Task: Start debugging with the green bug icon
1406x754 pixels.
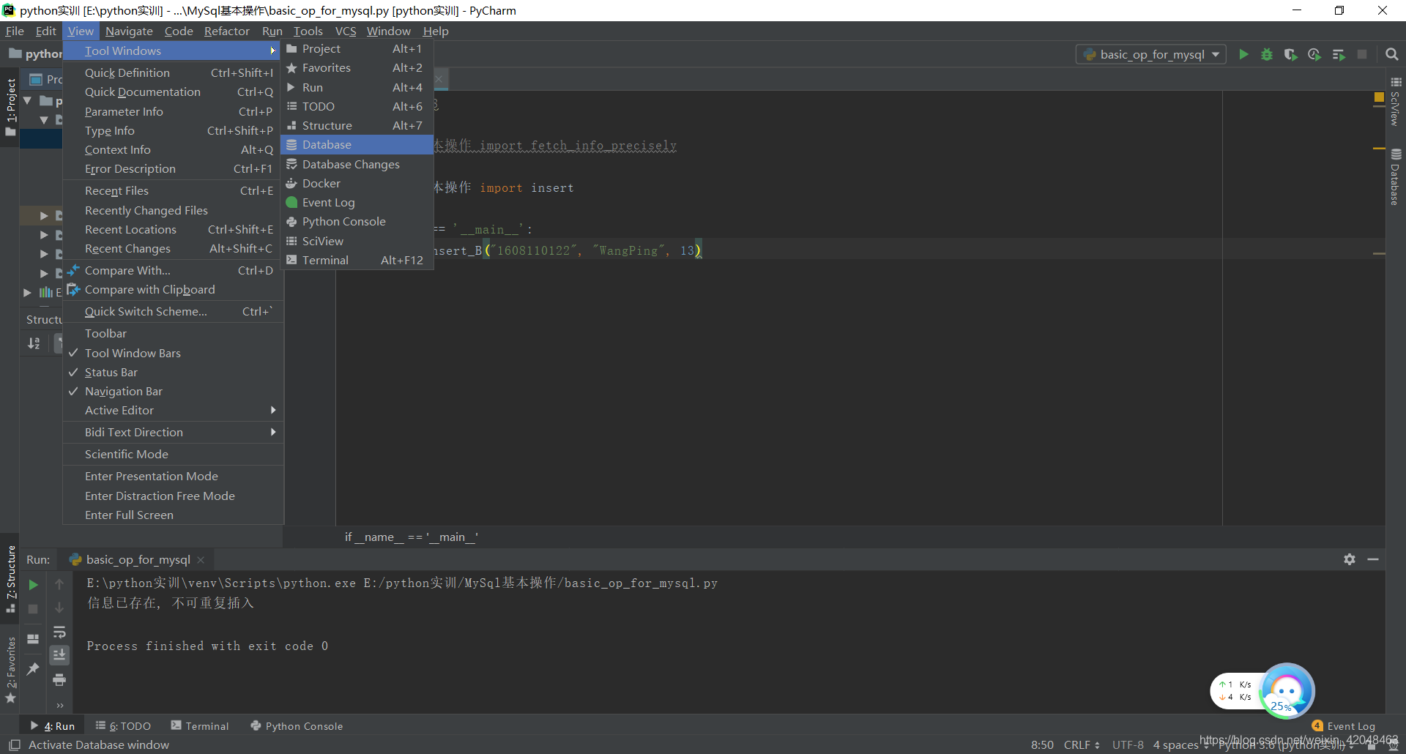Action: (1267, 54)
